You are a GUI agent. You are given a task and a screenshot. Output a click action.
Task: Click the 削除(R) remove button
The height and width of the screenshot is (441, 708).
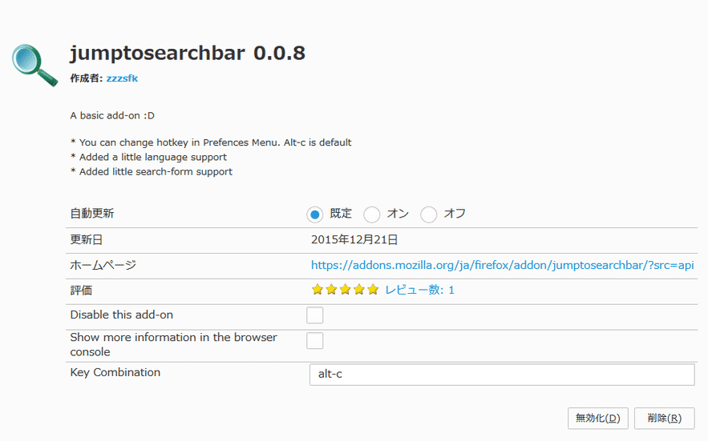point(664,419)
